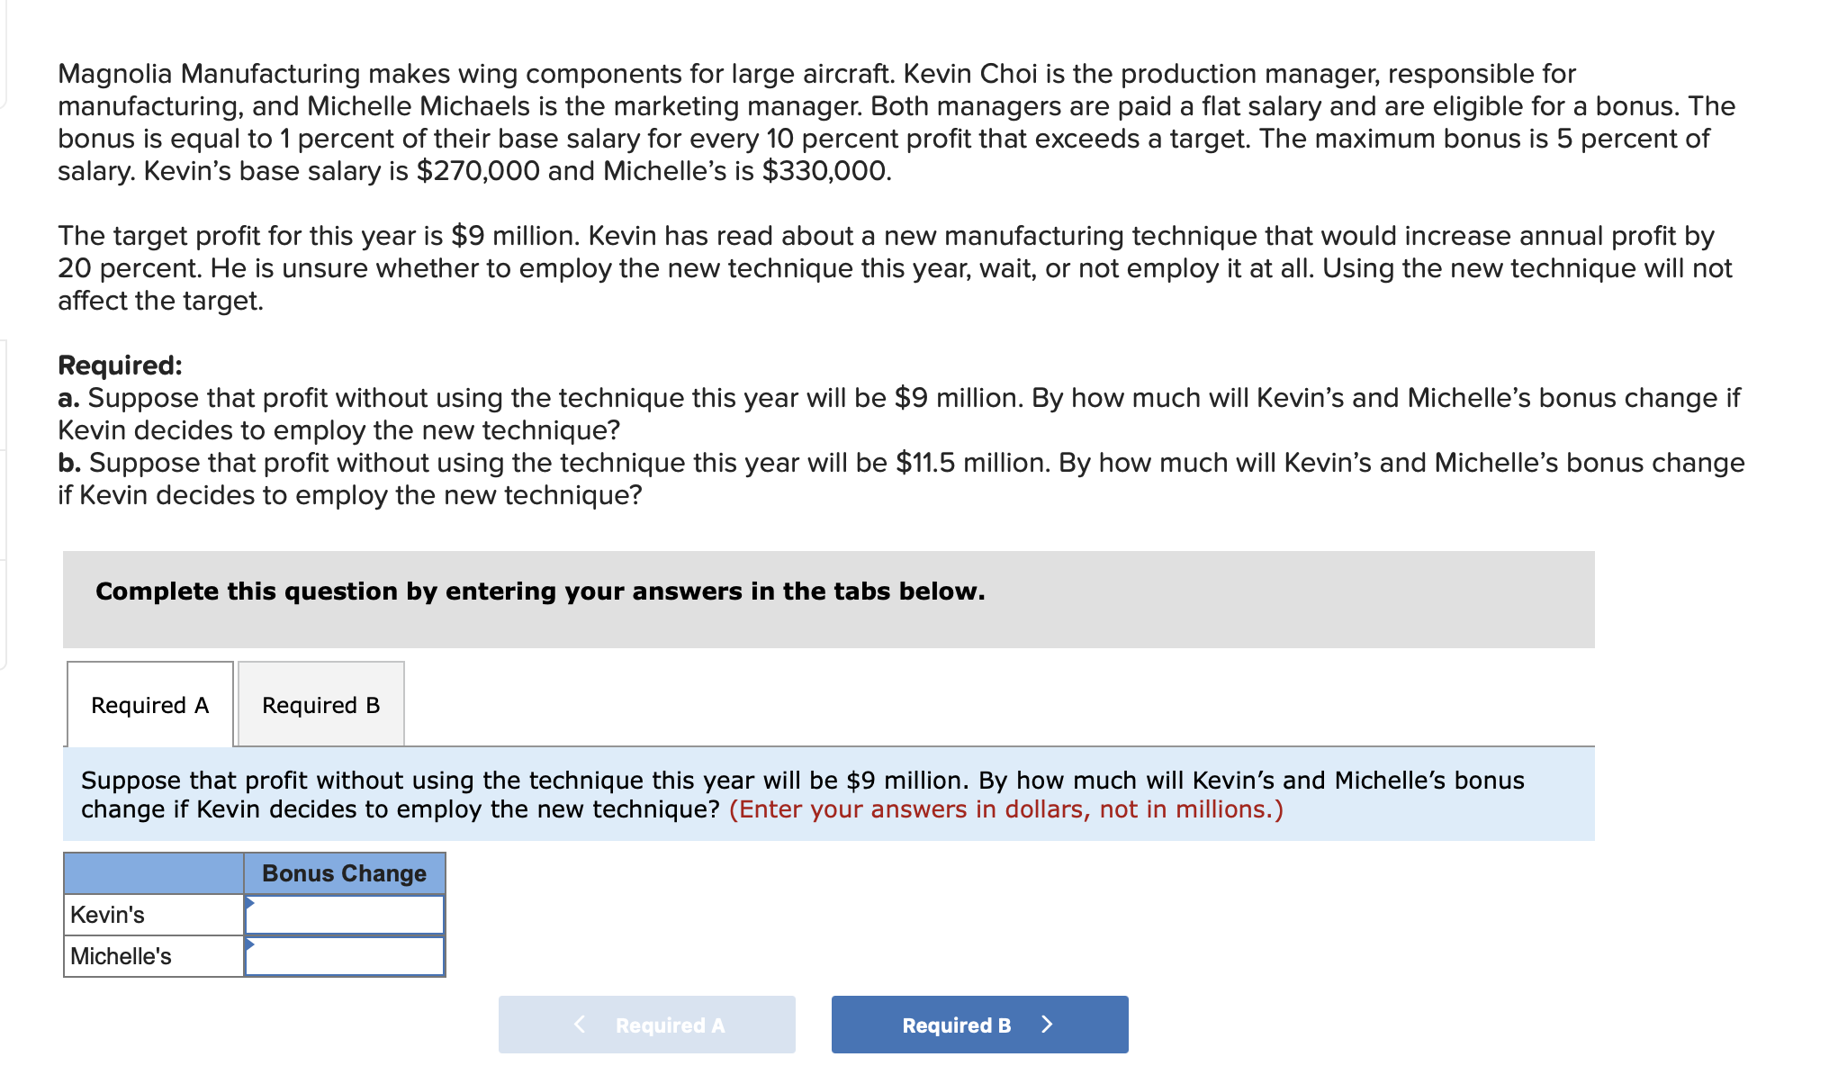Select the Required A tab
The height and width of the screenshot is (1075, 1829).
coord(149,704)
